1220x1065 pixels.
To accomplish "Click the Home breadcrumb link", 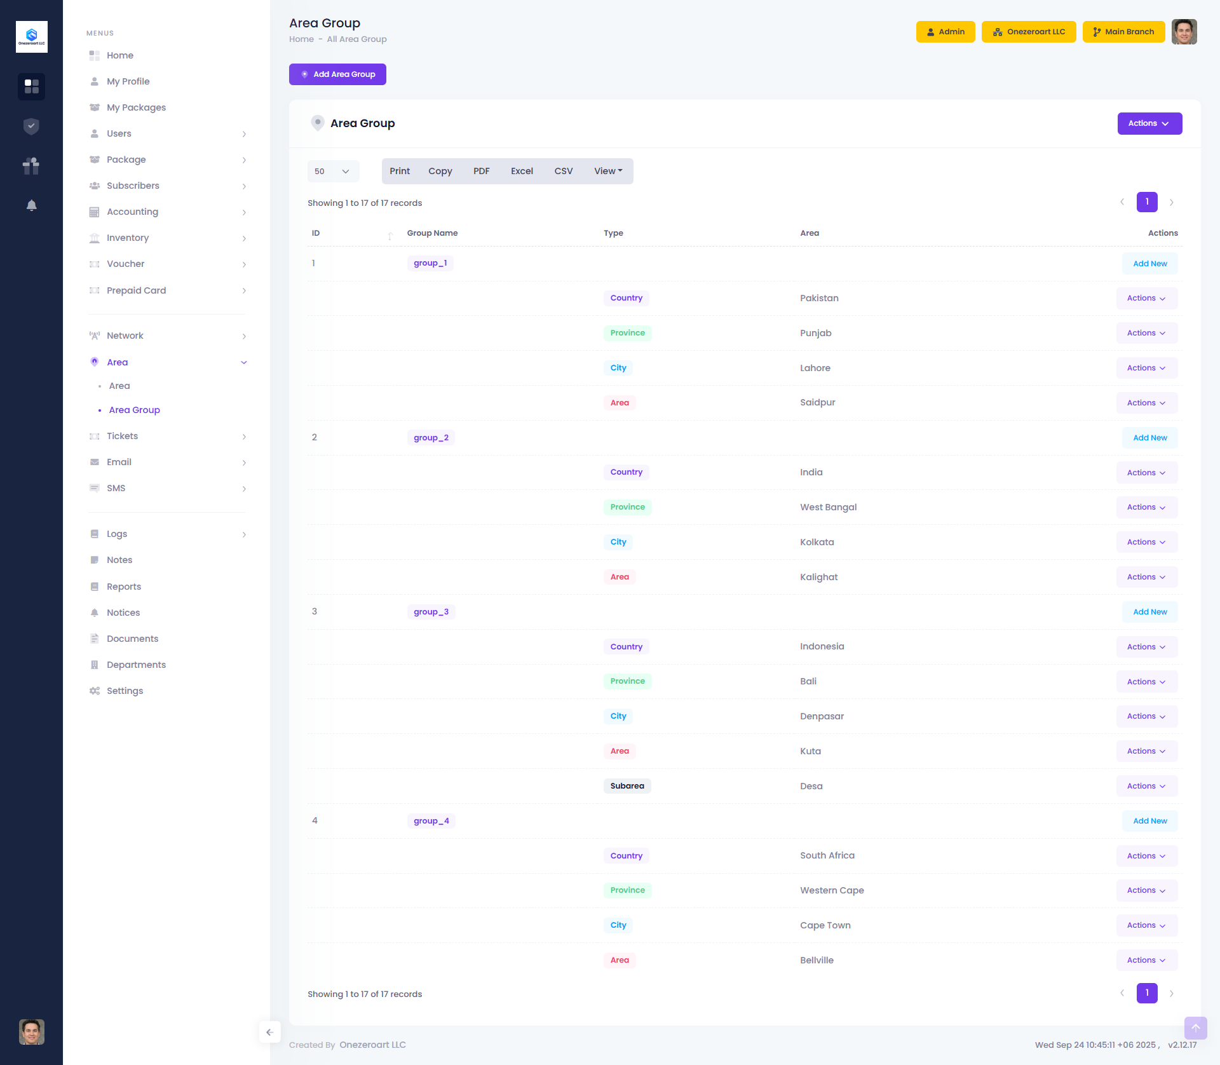I will pos(301,39).
